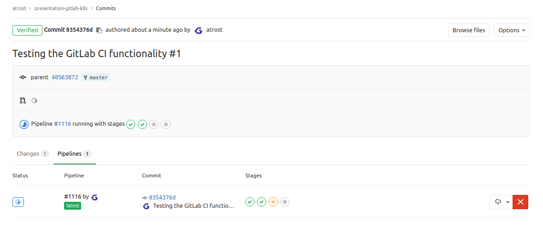Click the running status badge in Status column
Viewport: 543px width, 229px height.
18,202
